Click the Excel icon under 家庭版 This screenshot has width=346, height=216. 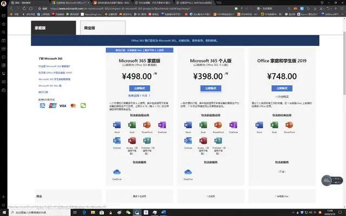click(x=132, y=125)
